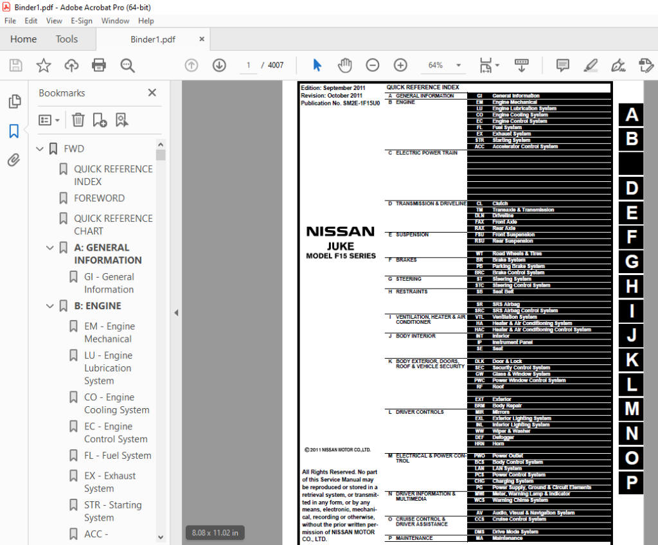
Task: Collapse the FWD bookmark tree
Action: [40, 148]
